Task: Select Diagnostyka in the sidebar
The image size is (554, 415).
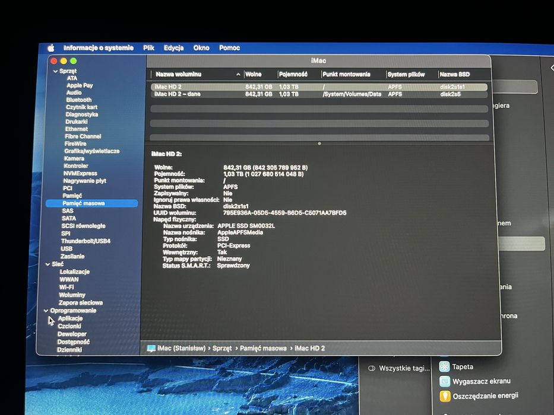Action: [x=82, y=114]
